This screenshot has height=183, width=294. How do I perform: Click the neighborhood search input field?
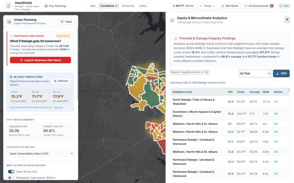click(x=189, y=72)
